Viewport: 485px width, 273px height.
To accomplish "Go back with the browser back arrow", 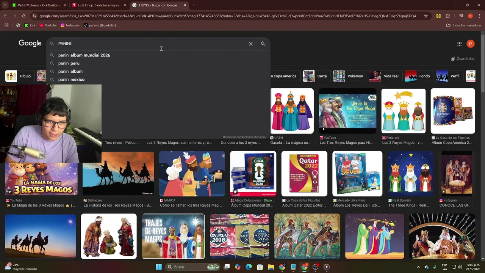I will [5, 16].
